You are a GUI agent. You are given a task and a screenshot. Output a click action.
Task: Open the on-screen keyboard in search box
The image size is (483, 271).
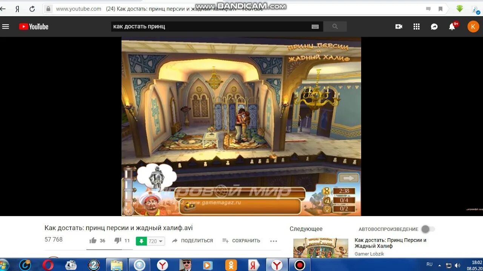pyautogui.click(x=315, y=26)
